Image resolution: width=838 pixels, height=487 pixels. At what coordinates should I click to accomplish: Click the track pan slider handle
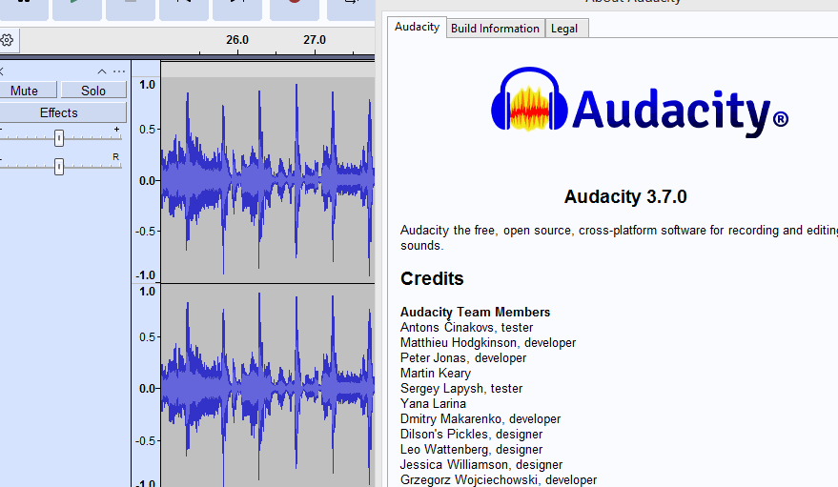pyautogui.click(x=59, y=166)
